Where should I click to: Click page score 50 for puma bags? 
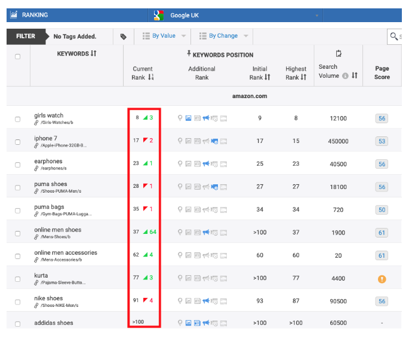pyautogui.click(x=382, y=210)
